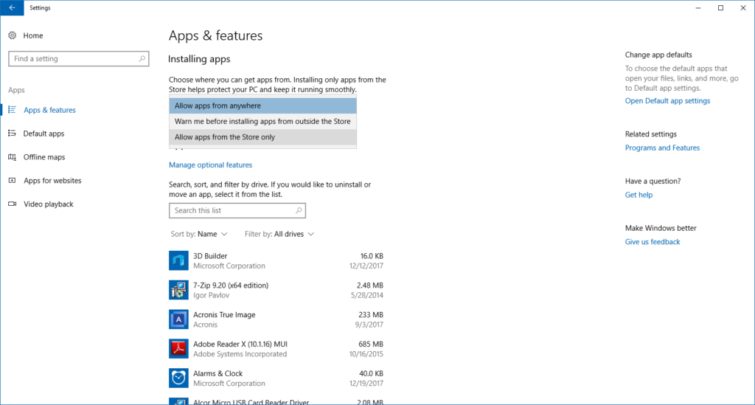Open Default apps settings page
The width and height of the screenshot is (755, 405).
point(44,134)
